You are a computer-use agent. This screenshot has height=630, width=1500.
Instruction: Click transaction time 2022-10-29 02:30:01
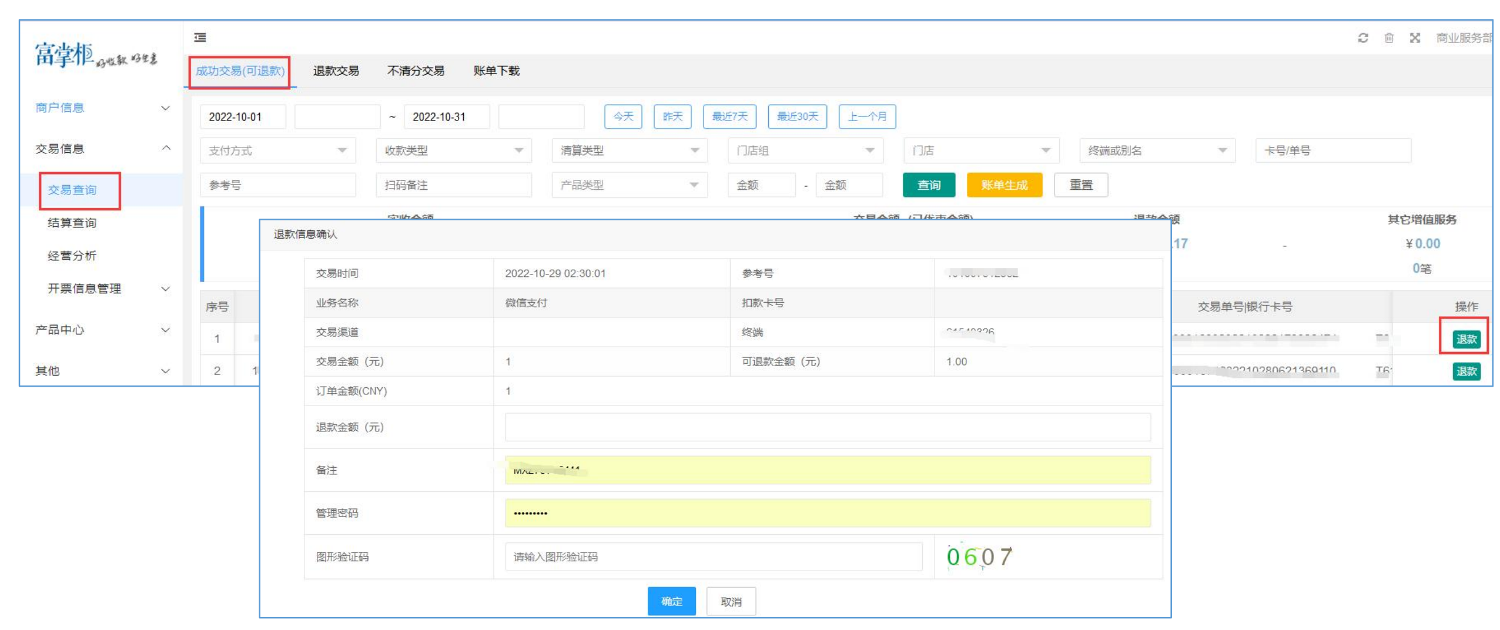coord(555,273)
